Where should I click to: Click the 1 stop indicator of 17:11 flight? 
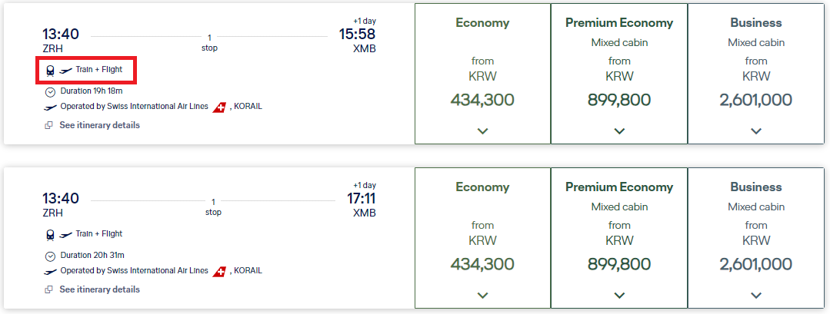tap(213, 207)
